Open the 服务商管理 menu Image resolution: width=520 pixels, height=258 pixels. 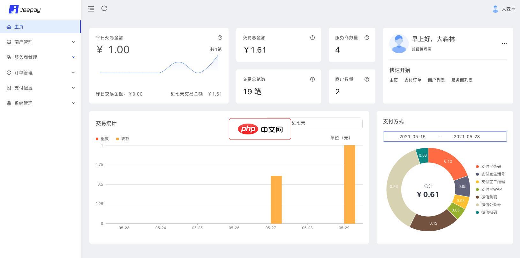pyautogui.click(x=40, y=57)
